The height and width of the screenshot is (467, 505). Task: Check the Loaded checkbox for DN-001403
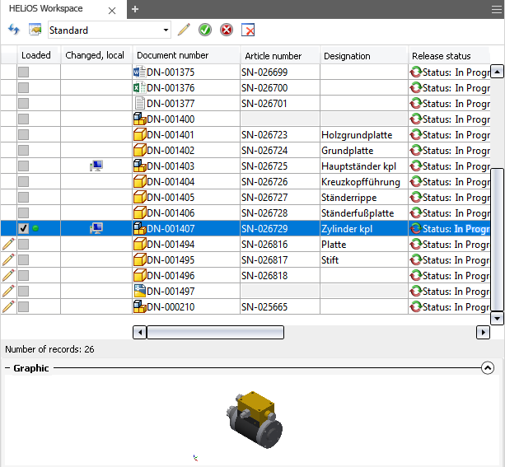click(x=24, y=166)
